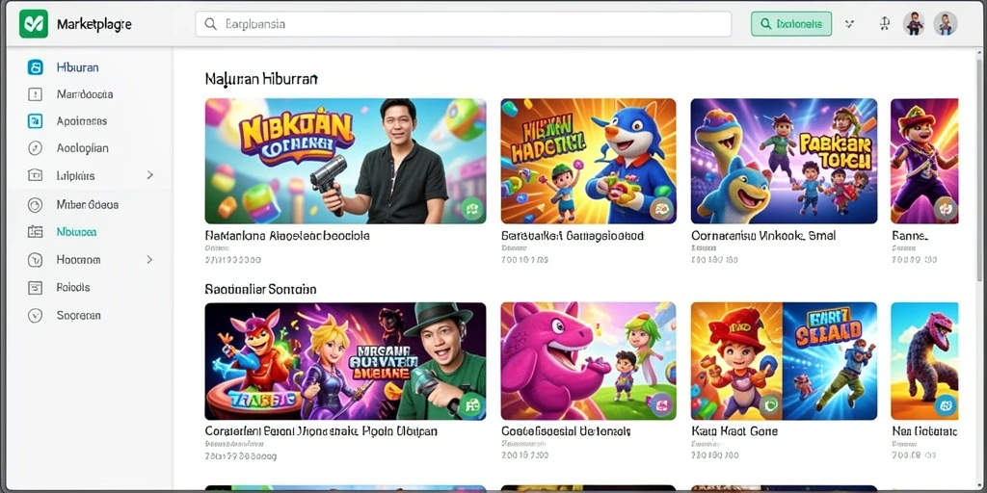Screen dimensions: 987x493
Task: Open the Lalpkars sidebar item label
Action: point(75,176)
